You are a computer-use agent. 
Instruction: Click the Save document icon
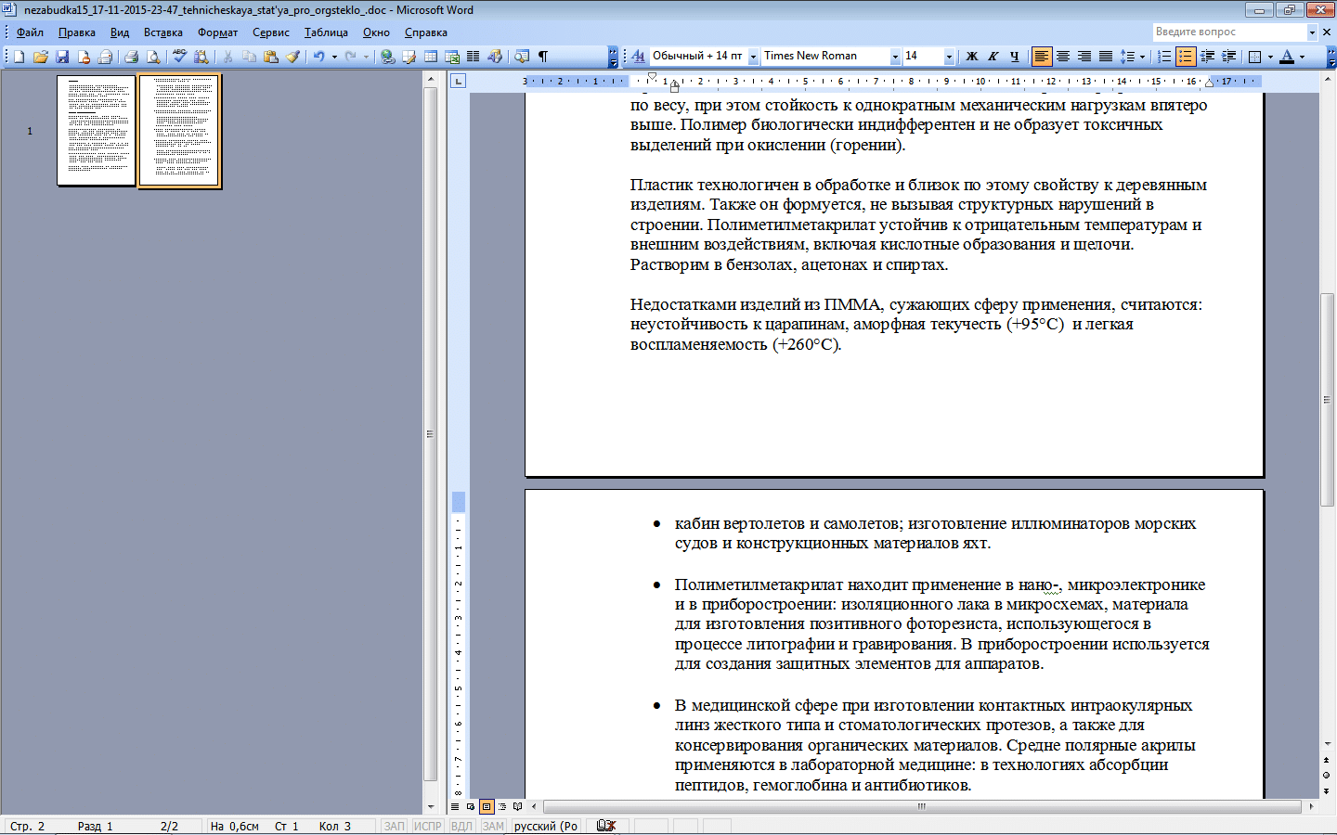(62, 57)
